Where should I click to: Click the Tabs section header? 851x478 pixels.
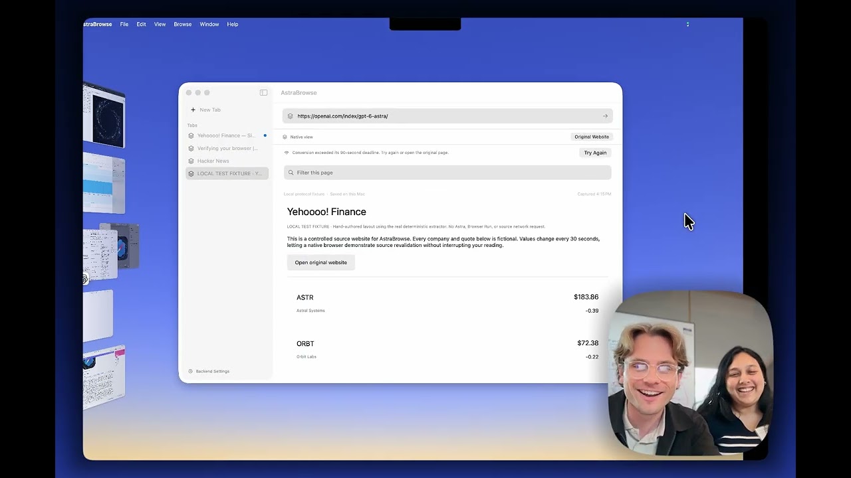pyautogui.click(x=192, y=125)
